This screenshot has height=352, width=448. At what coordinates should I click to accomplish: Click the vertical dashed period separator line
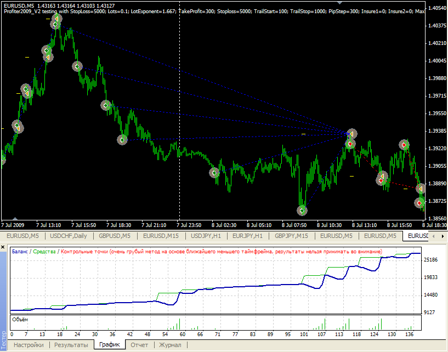click(179, 110)
